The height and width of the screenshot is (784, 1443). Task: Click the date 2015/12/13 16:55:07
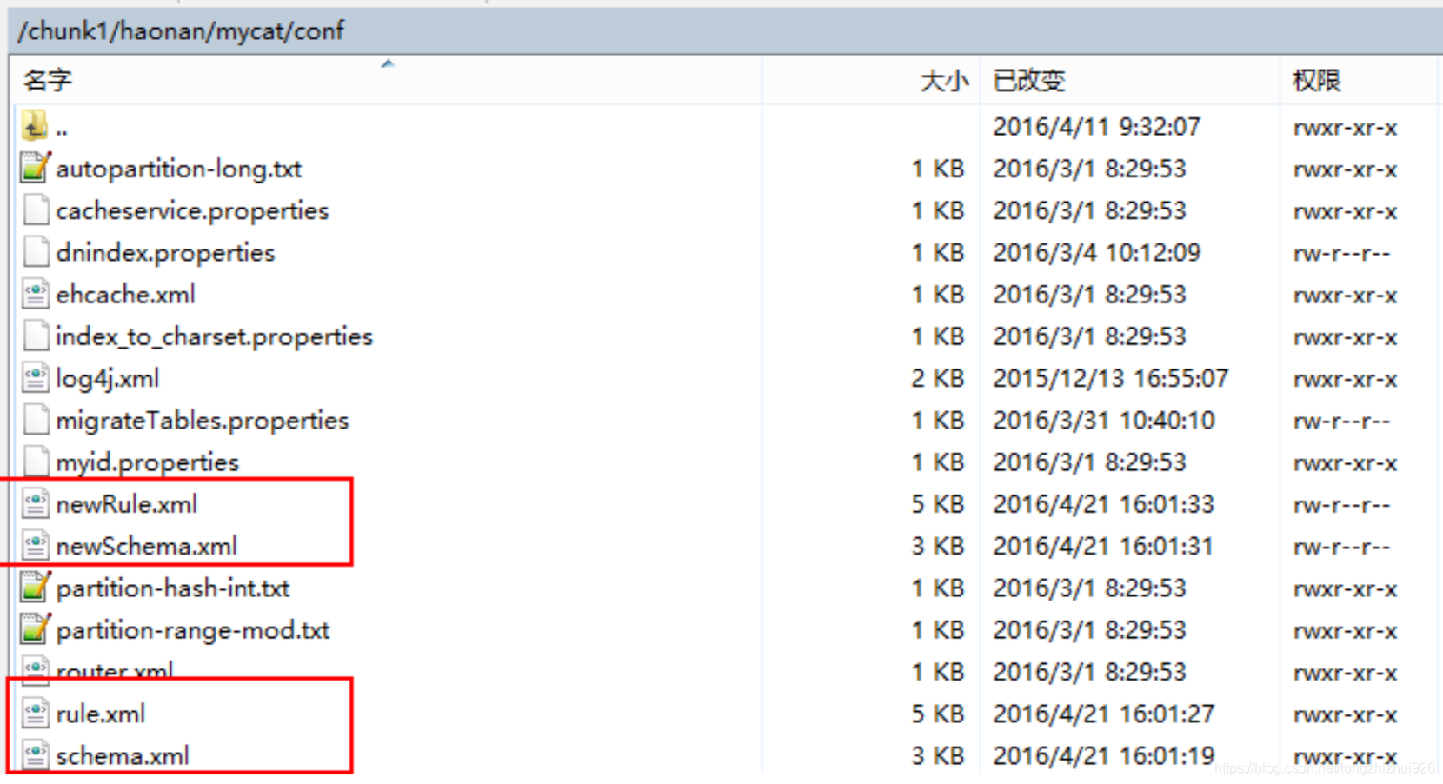click(x=1111, y=378)
